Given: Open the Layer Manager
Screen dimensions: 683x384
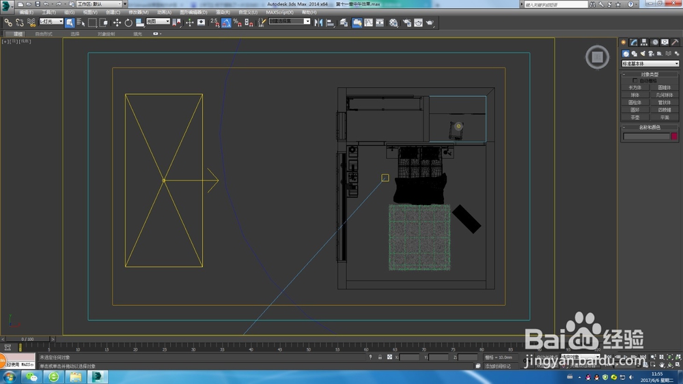Looking at the screenshot, I should pyautogui.click(x=344, y=23).
